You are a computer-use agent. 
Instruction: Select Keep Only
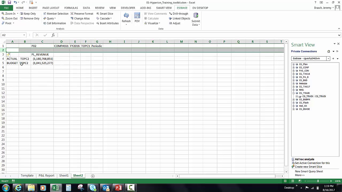(28, 14)
